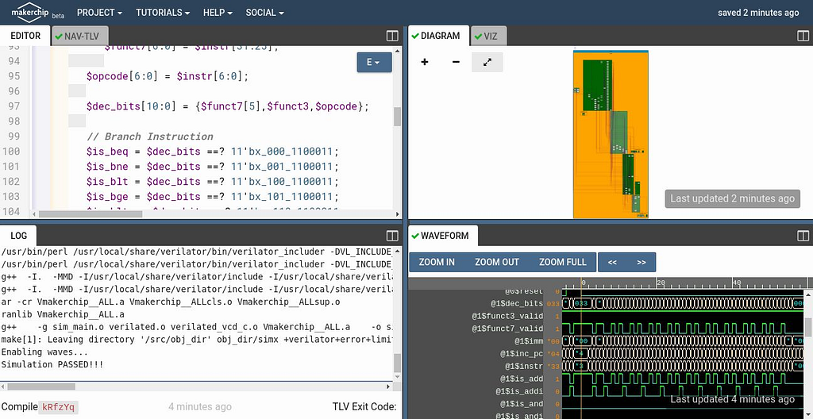Click diagram pane split layout icon
Viewport: 813px width, 419px height.
coord(803,36)
